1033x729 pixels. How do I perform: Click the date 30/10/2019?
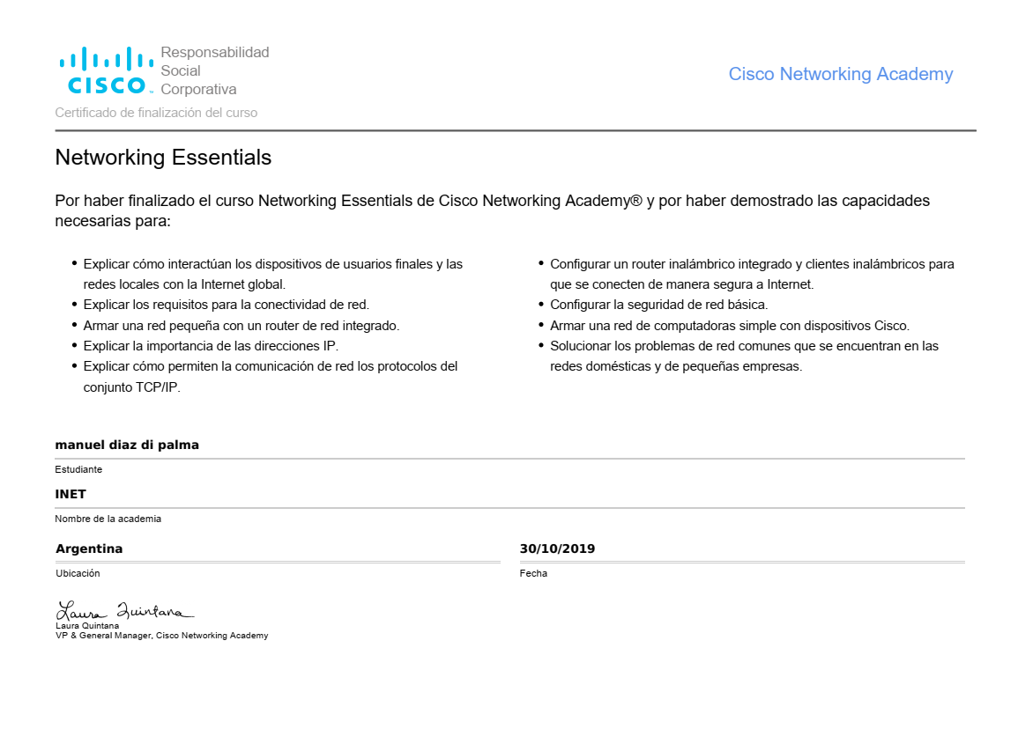557,549
